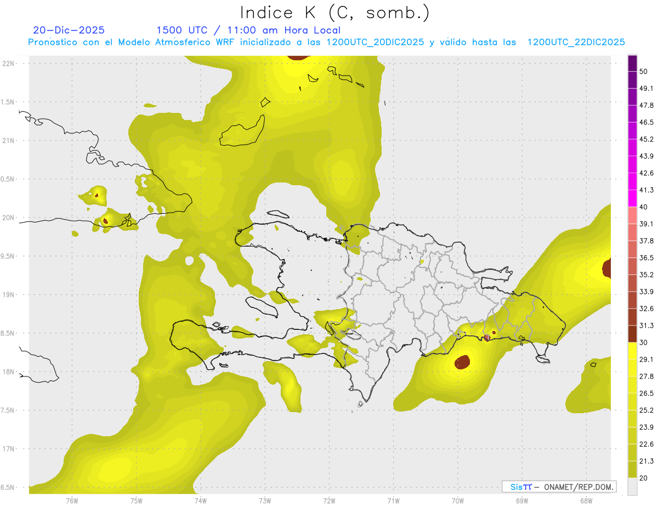
Task: Click the colorbar value "42.6"
Action: pyautogui.click(x=646, y=173)
